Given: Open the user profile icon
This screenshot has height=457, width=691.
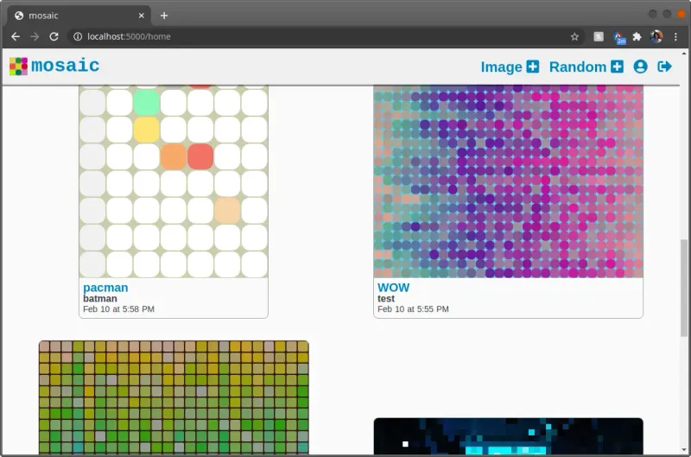Looking at the screenshot, I should pyautogui.click(x=640, y=67).
